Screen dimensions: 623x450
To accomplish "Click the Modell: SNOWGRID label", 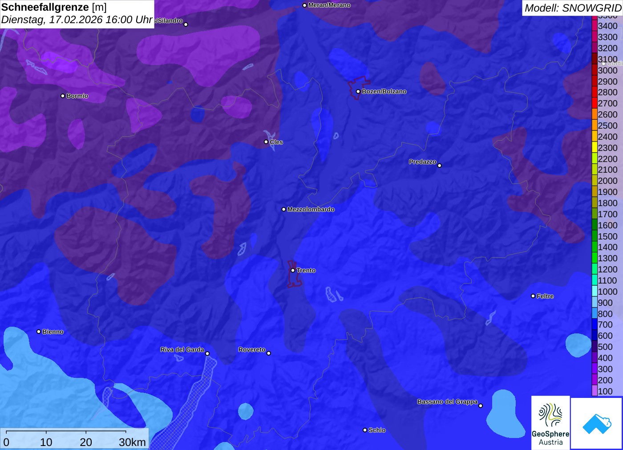I will pyautogui.click(x=573, y=8).
